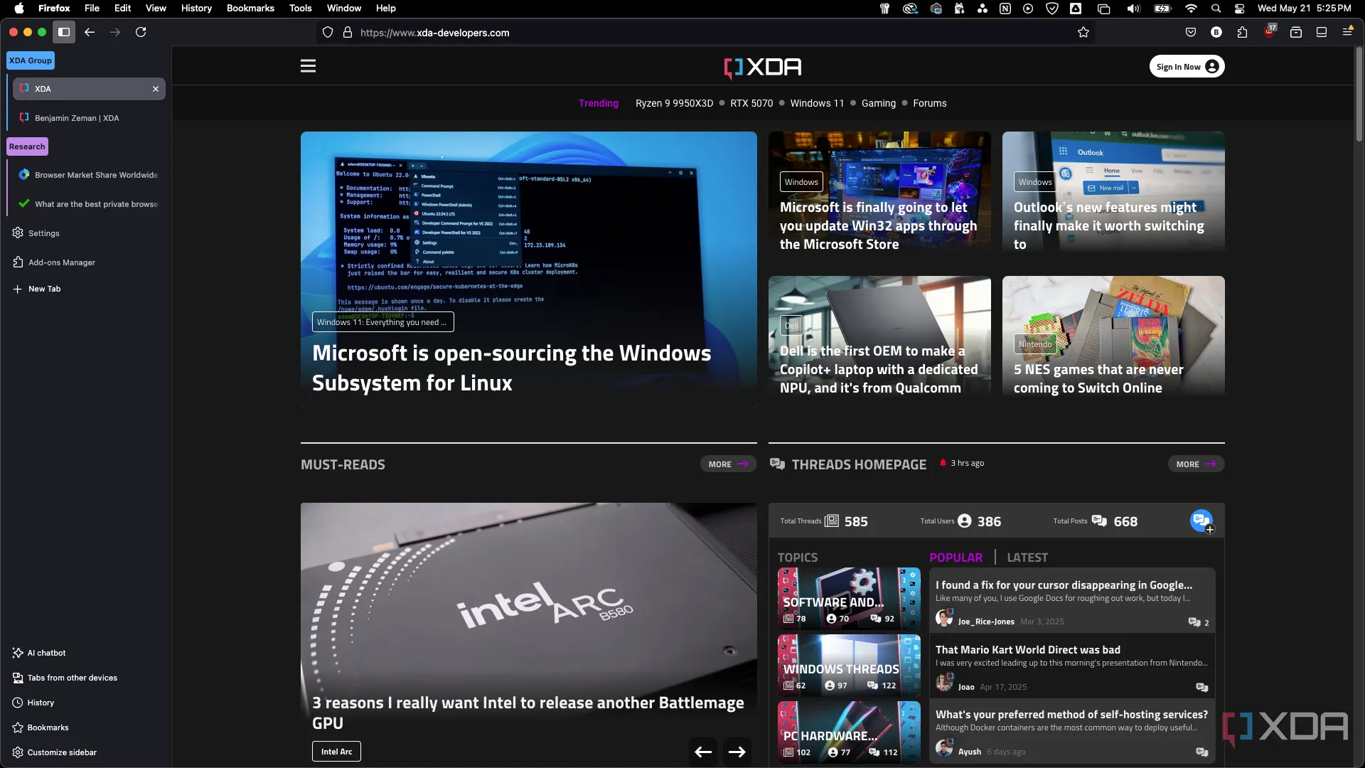
Task: Select the LATEST threads tab
Action: (1027, 558)
